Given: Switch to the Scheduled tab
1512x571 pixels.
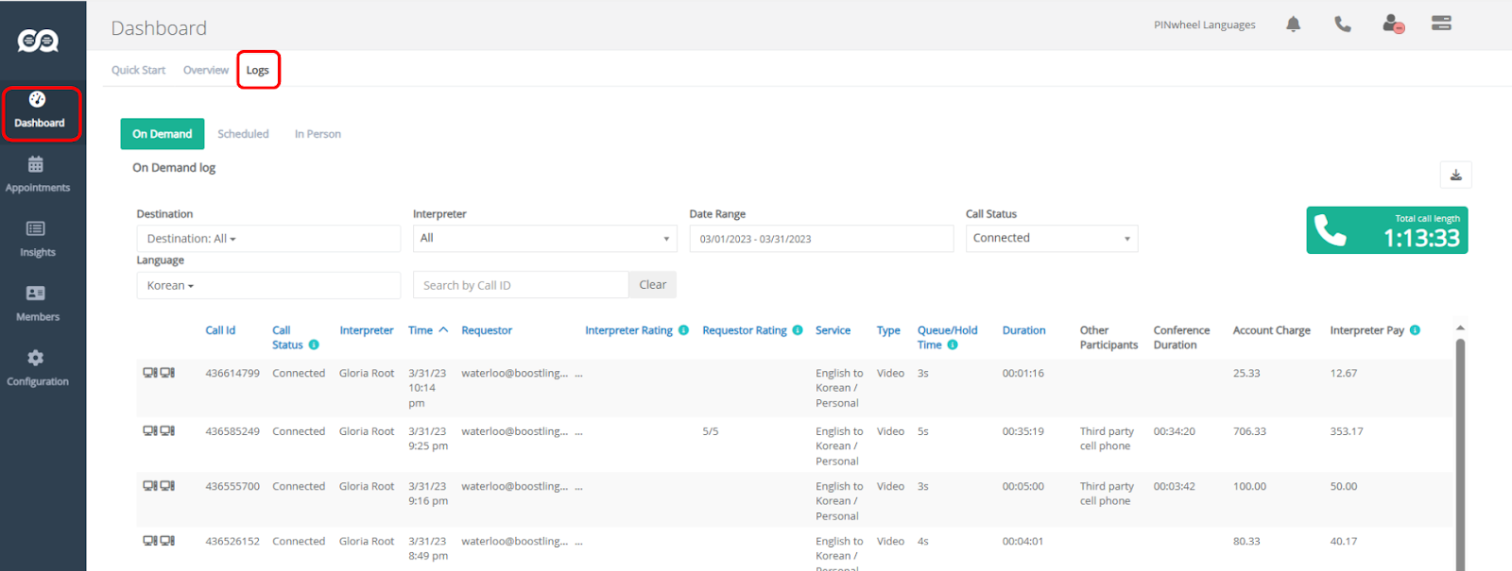Looking at the screenshot, I should 244,134.
